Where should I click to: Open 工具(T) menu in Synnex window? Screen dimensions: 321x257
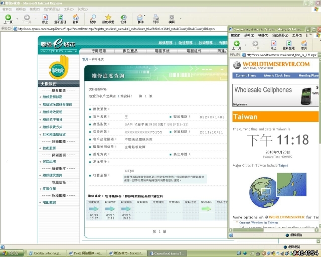(69, 9)
